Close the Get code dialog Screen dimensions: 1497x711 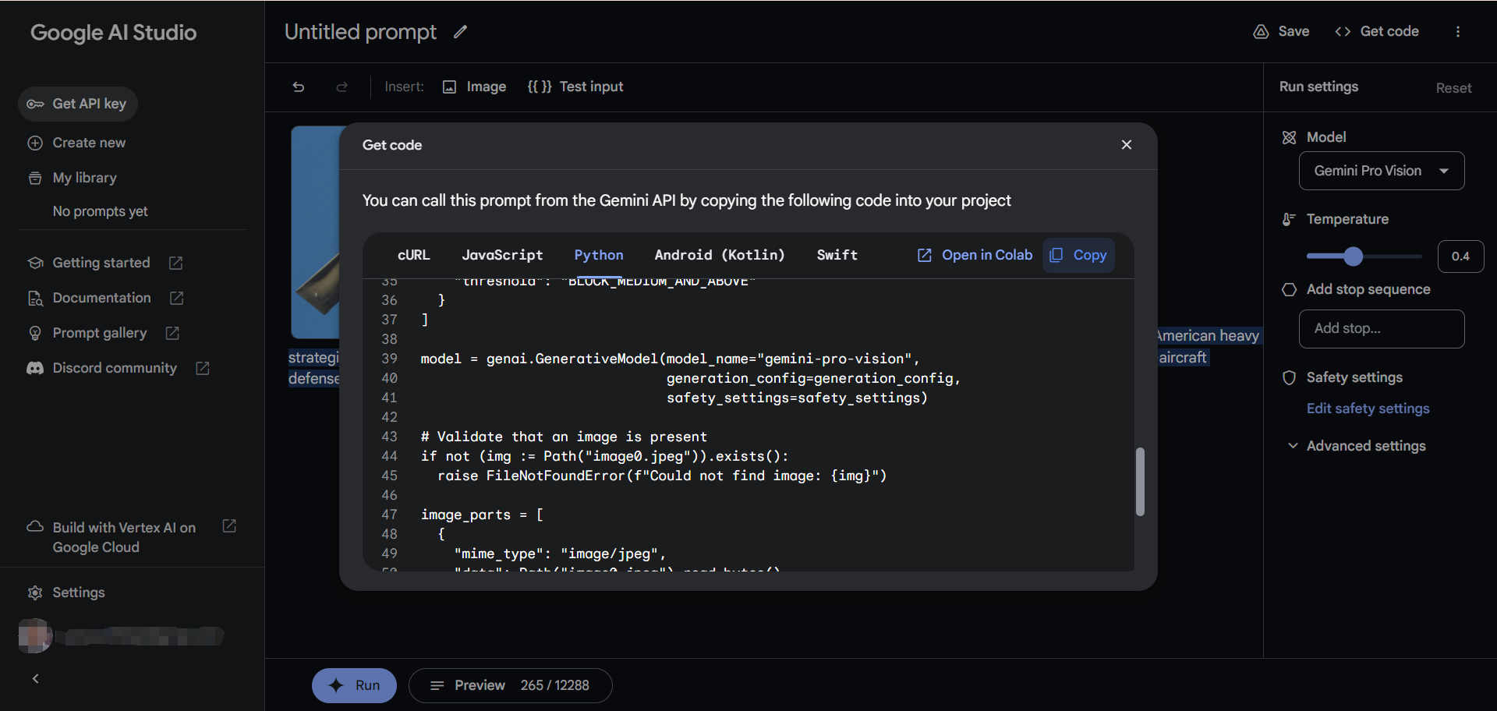[1127, 145]
